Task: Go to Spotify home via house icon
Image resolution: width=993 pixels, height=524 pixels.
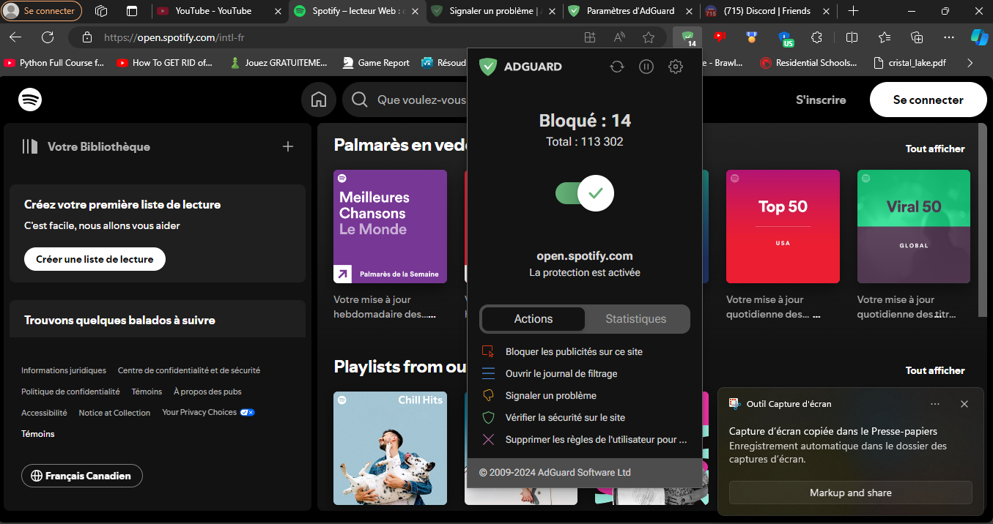Action: 319,100
